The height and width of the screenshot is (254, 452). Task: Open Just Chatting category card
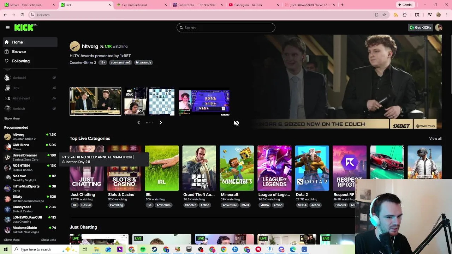(87, 168)
